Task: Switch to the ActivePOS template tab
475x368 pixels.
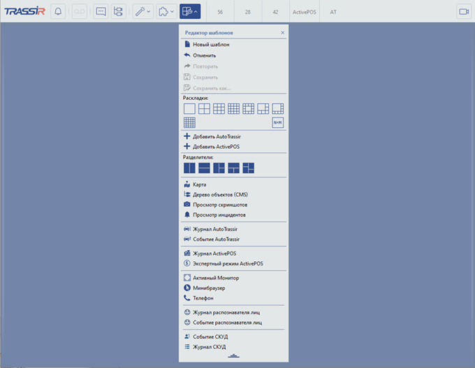Action: click(304, 12)
